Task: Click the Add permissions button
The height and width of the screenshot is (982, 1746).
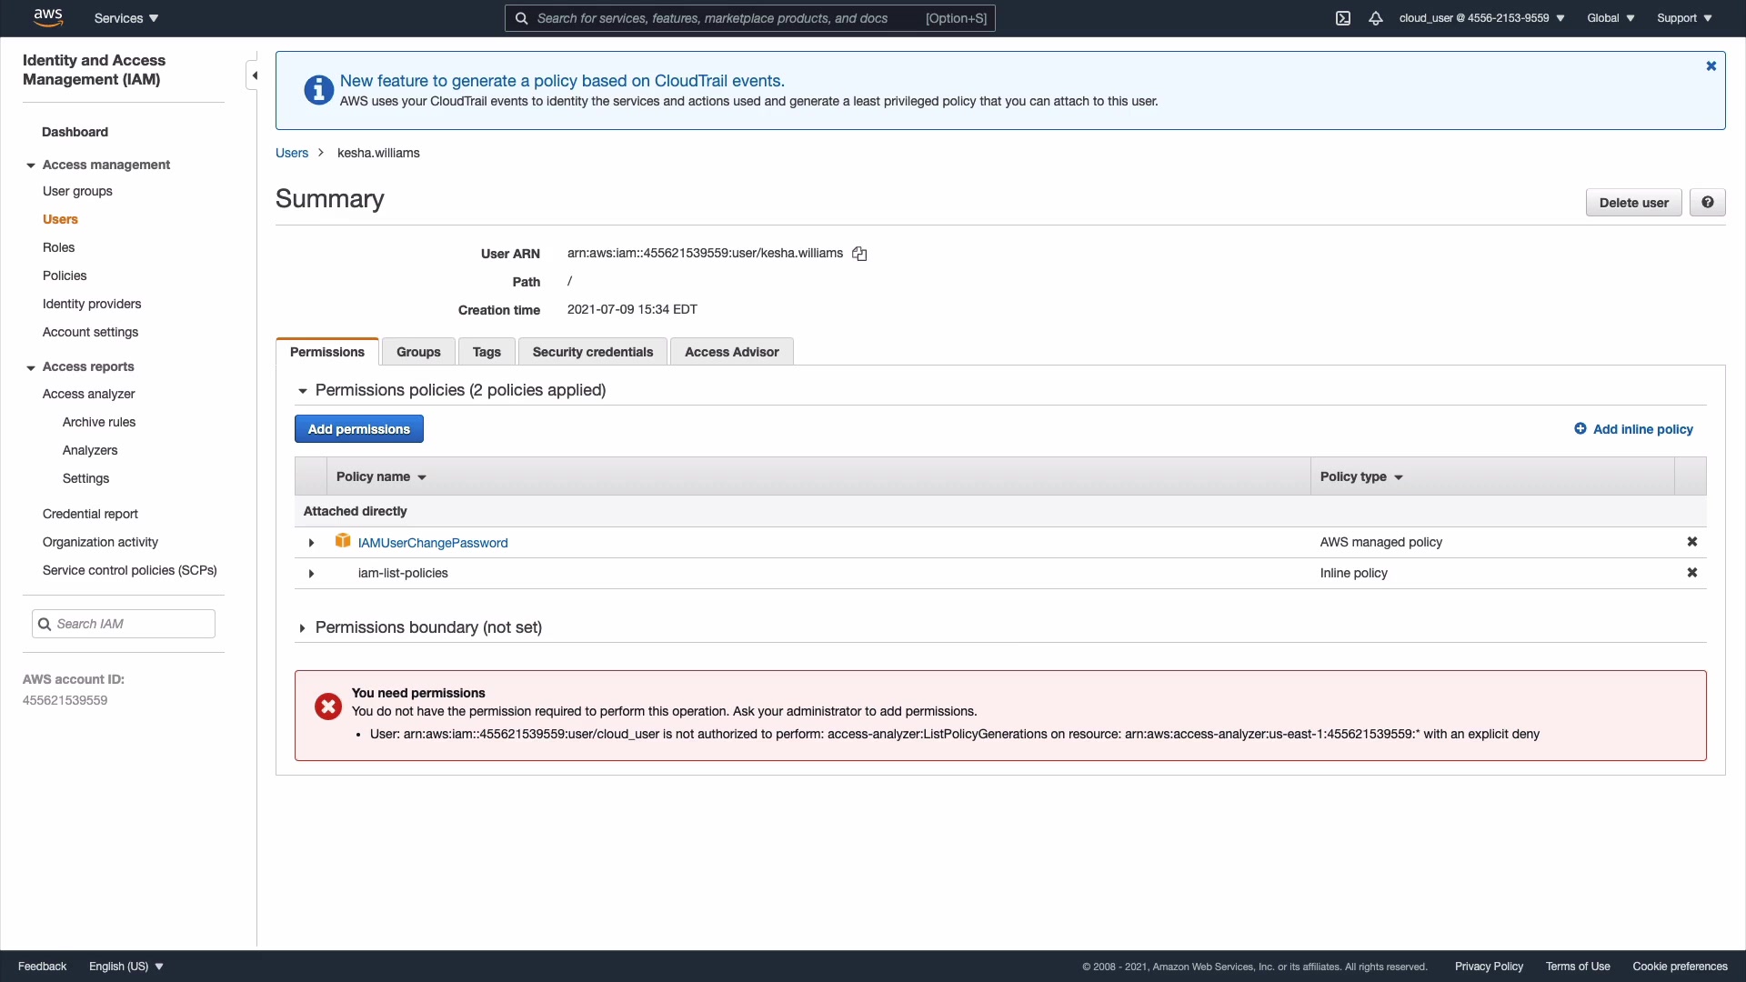Action: click(358, 429)
